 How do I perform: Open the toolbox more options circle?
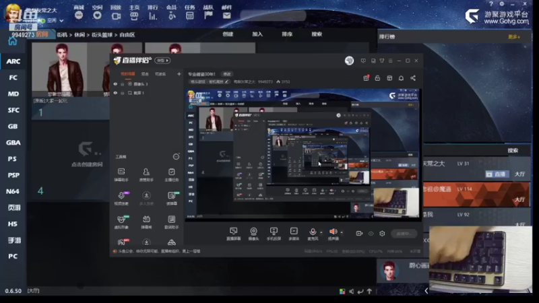[176, 157]
